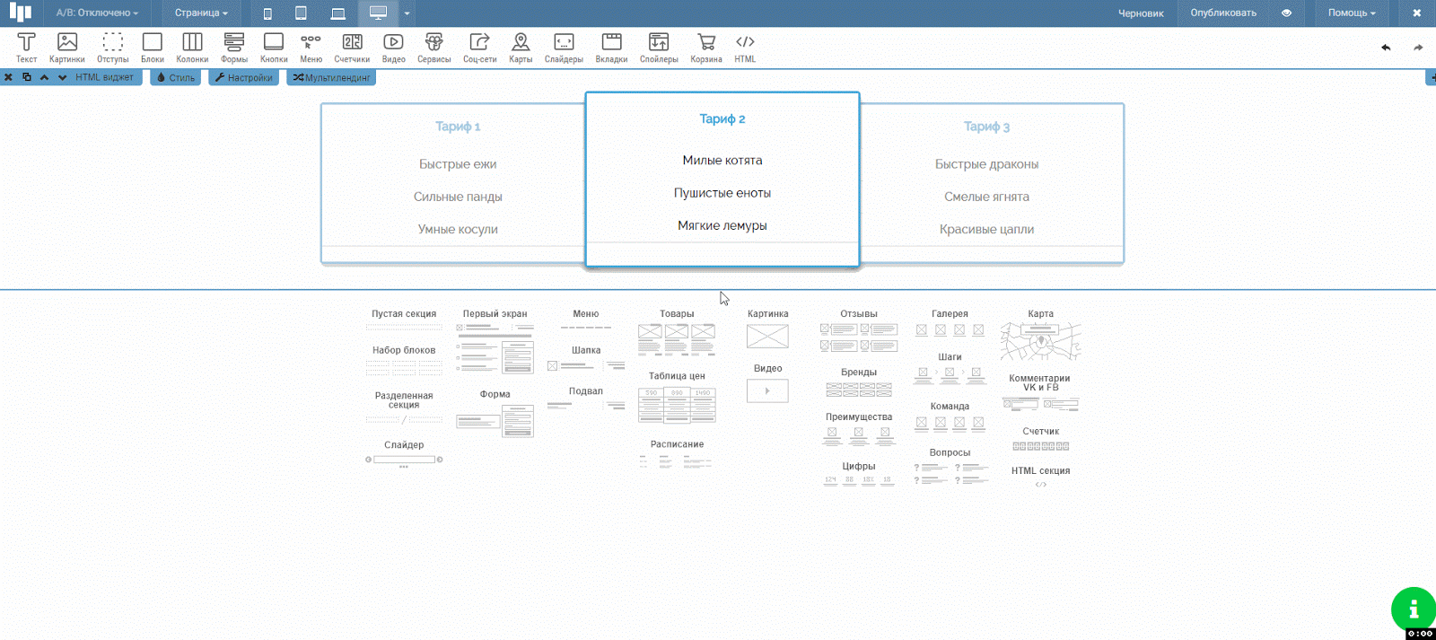Select the Текст widget tool
The width and height of the screenshot is (1436, 640).
coord(27,47)
